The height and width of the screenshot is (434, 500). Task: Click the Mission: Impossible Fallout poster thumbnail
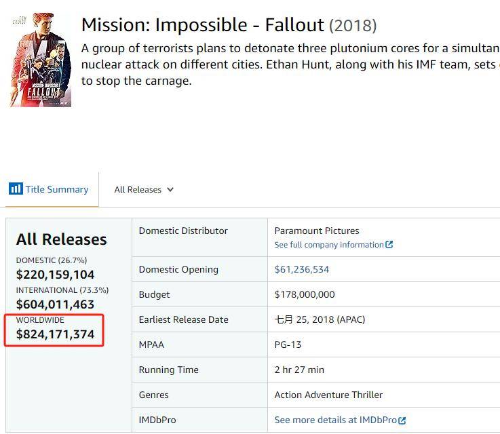tap(41, 60)
